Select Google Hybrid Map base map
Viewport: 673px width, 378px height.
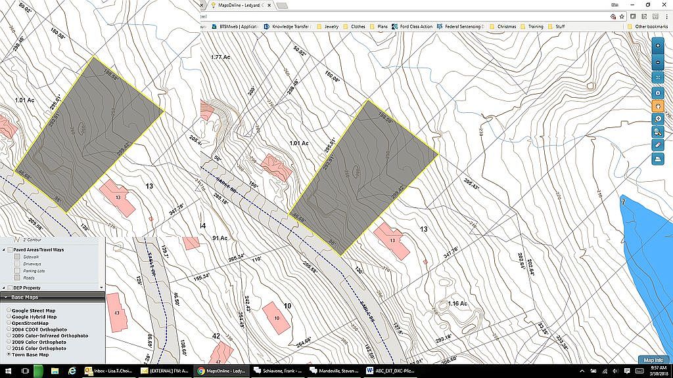[9, 317]
